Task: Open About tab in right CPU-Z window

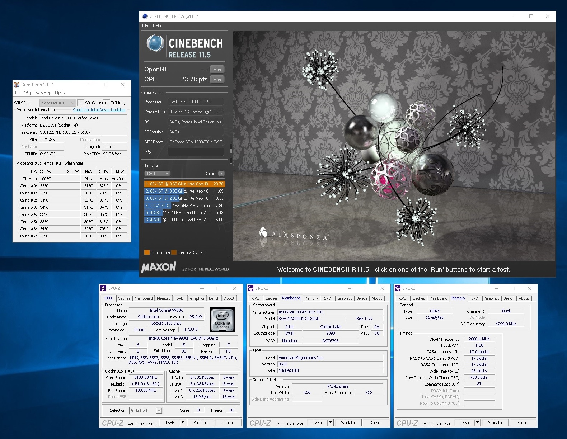Action: 524,298
